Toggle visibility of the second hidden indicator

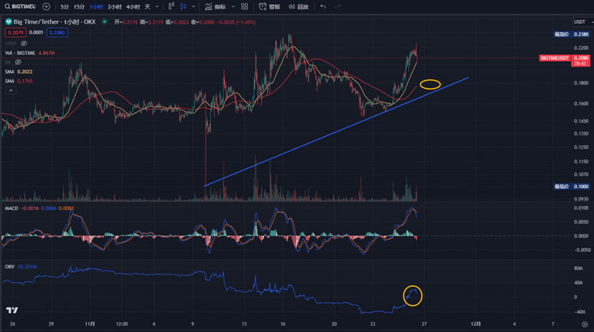point(18,62)
